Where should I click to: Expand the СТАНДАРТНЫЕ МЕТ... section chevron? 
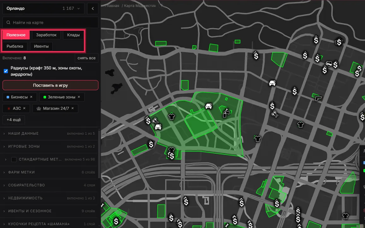[6, 159]
